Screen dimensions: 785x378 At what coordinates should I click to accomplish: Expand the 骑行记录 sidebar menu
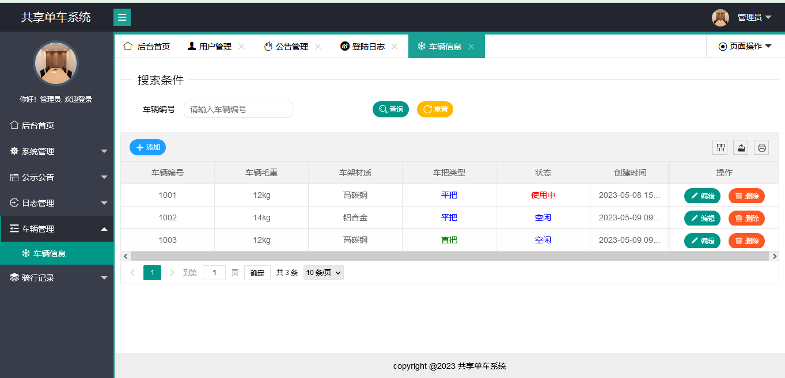pos(57,278)
